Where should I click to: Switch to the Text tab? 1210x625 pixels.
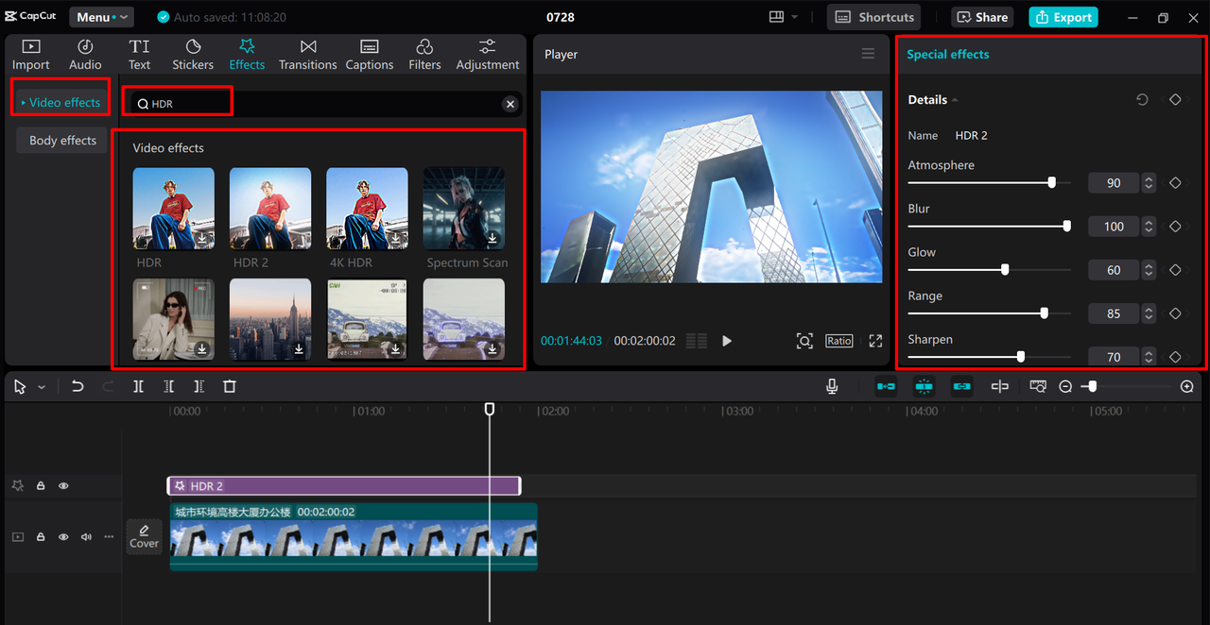[x=139, y=55]
